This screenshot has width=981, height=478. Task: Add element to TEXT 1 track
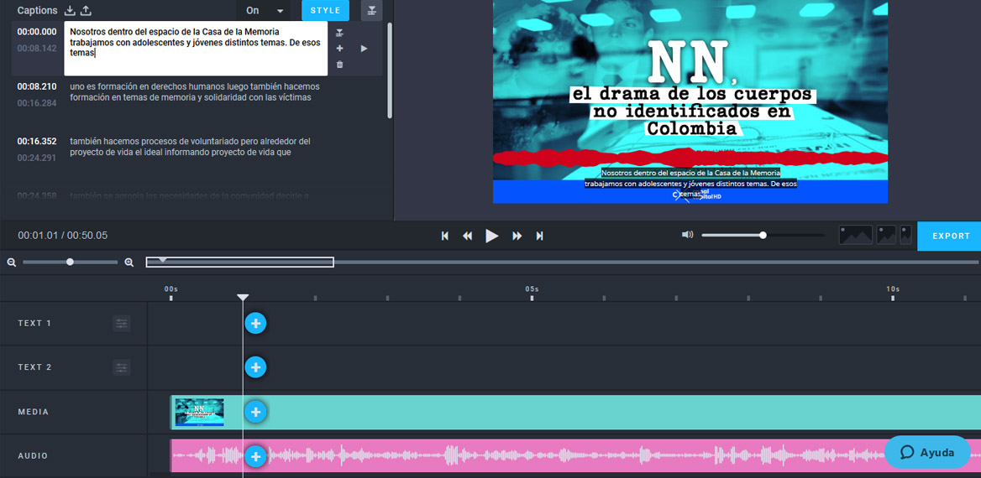point(255,324)
